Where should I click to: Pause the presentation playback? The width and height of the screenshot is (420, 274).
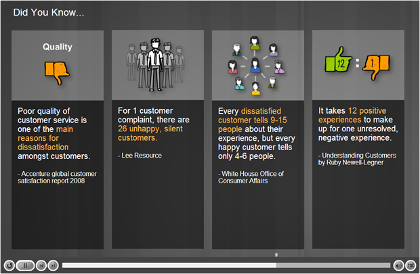[x=24, y=265]
